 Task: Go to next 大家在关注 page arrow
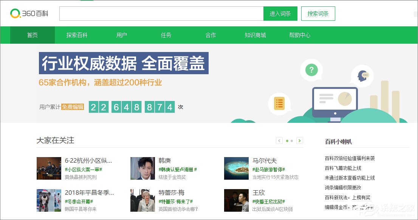pos(300,141)
